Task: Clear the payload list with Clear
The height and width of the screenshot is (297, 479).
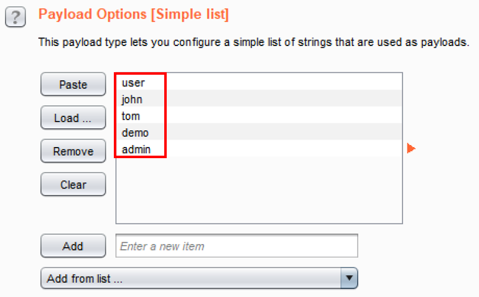Action: (x=73, y=184)
